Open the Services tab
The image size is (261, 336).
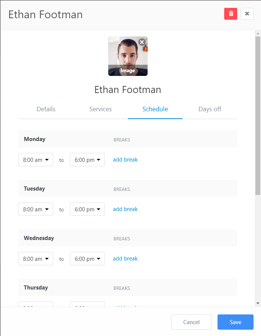click(100, 109)
